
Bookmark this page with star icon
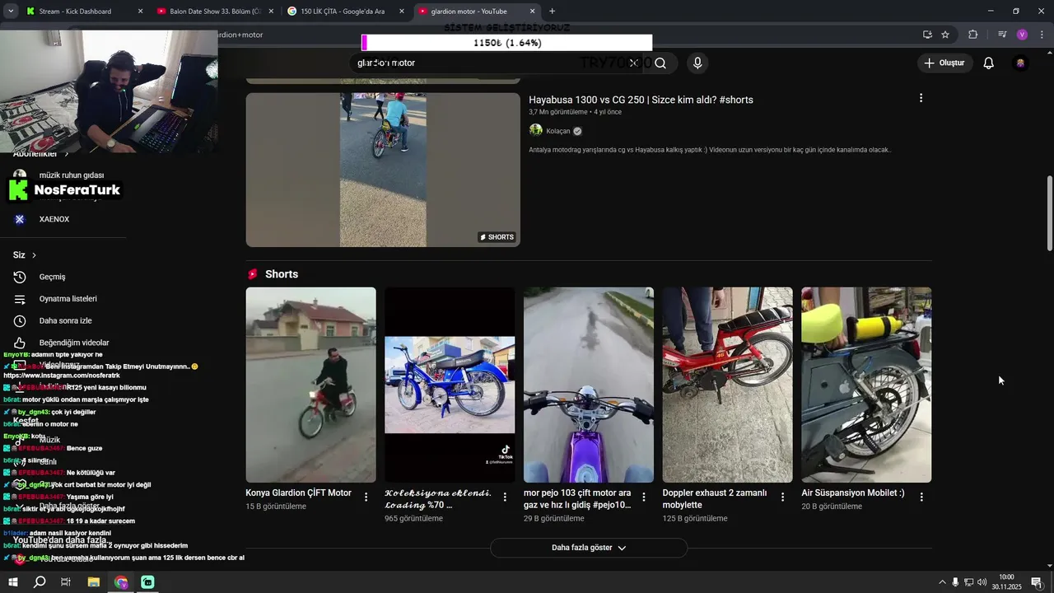945,35
